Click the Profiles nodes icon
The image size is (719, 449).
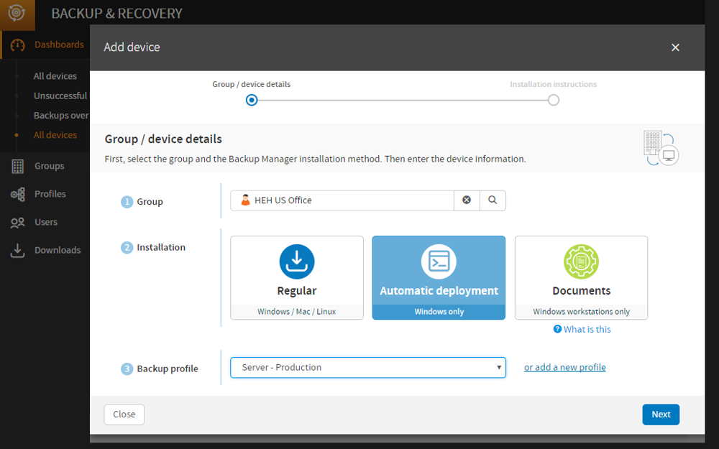point(17,194)
